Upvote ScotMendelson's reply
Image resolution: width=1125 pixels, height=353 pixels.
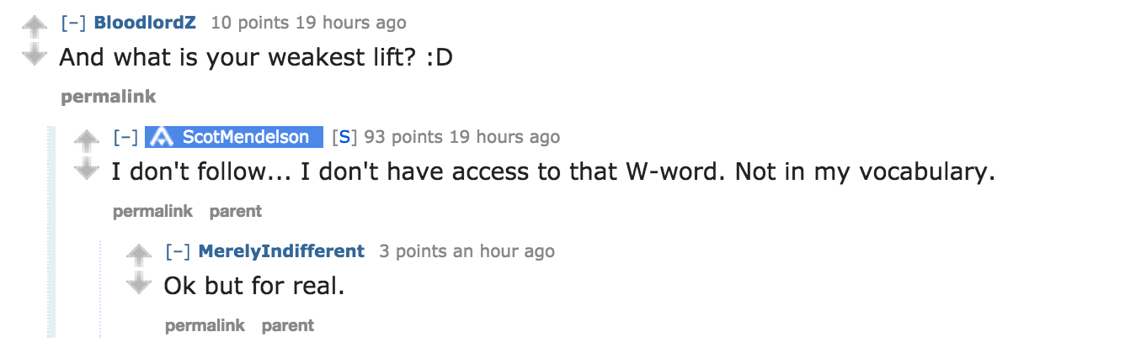point(87,140)
